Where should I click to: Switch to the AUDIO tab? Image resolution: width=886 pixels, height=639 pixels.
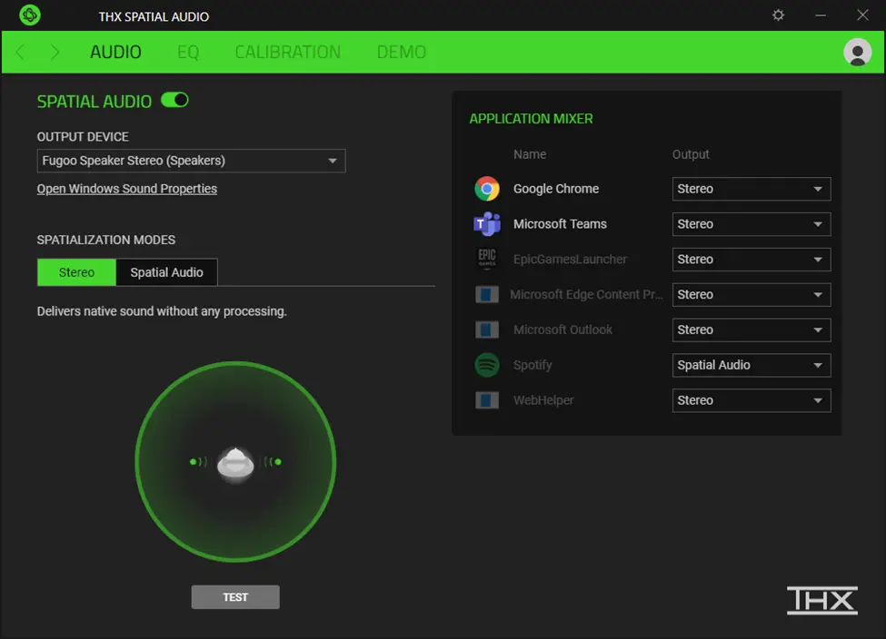(x=115, y=52)
